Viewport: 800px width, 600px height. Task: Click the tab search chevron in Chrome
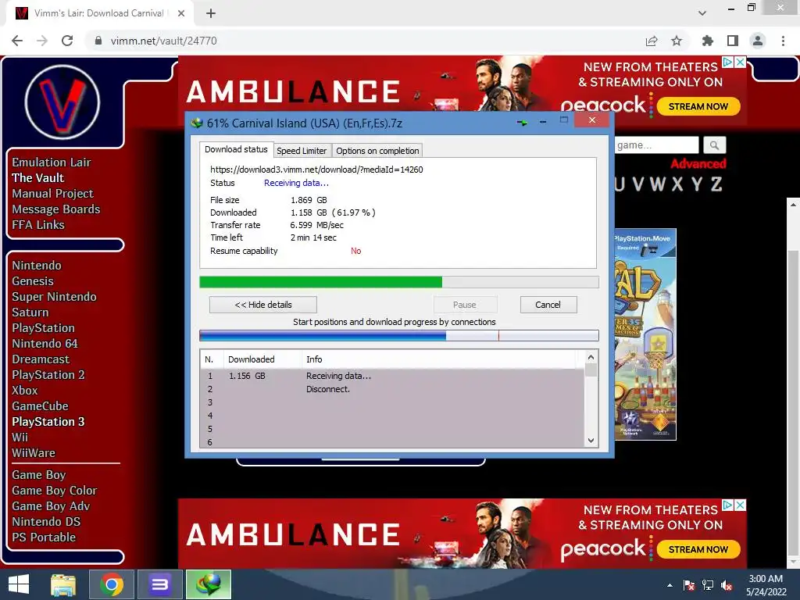point(702,13)
